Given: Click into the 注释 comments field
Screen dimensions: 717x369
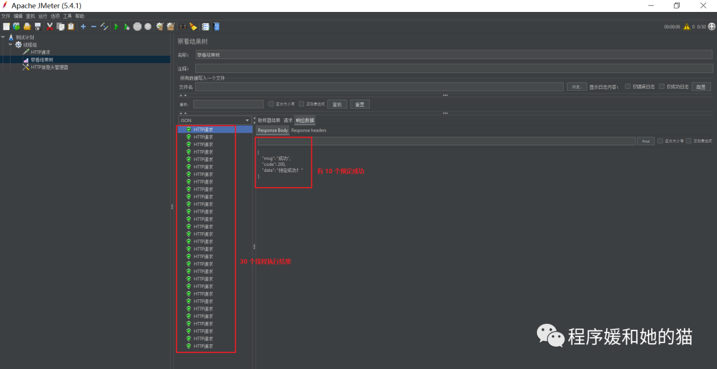Looking at the screenshot, I should (454, 68).
